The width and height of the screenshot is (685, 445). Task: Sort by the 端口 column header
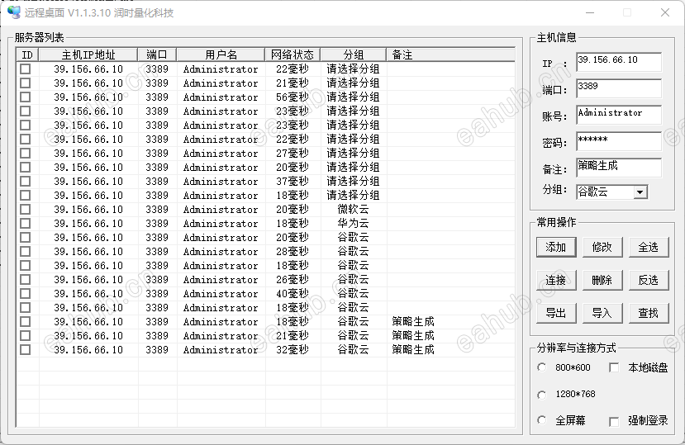click(157, 54)
